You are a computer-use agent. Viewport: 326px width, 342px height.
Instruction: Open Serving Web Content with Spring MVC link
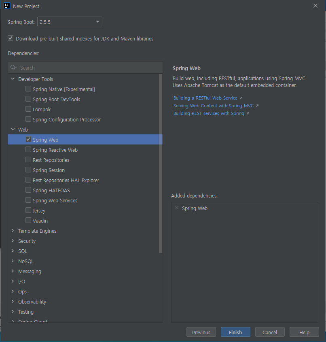click(x=213, y=106)
